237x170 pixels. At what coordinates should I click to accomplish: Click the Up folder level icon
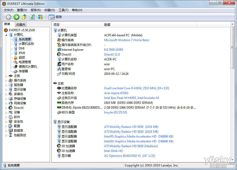coord(24,17)
